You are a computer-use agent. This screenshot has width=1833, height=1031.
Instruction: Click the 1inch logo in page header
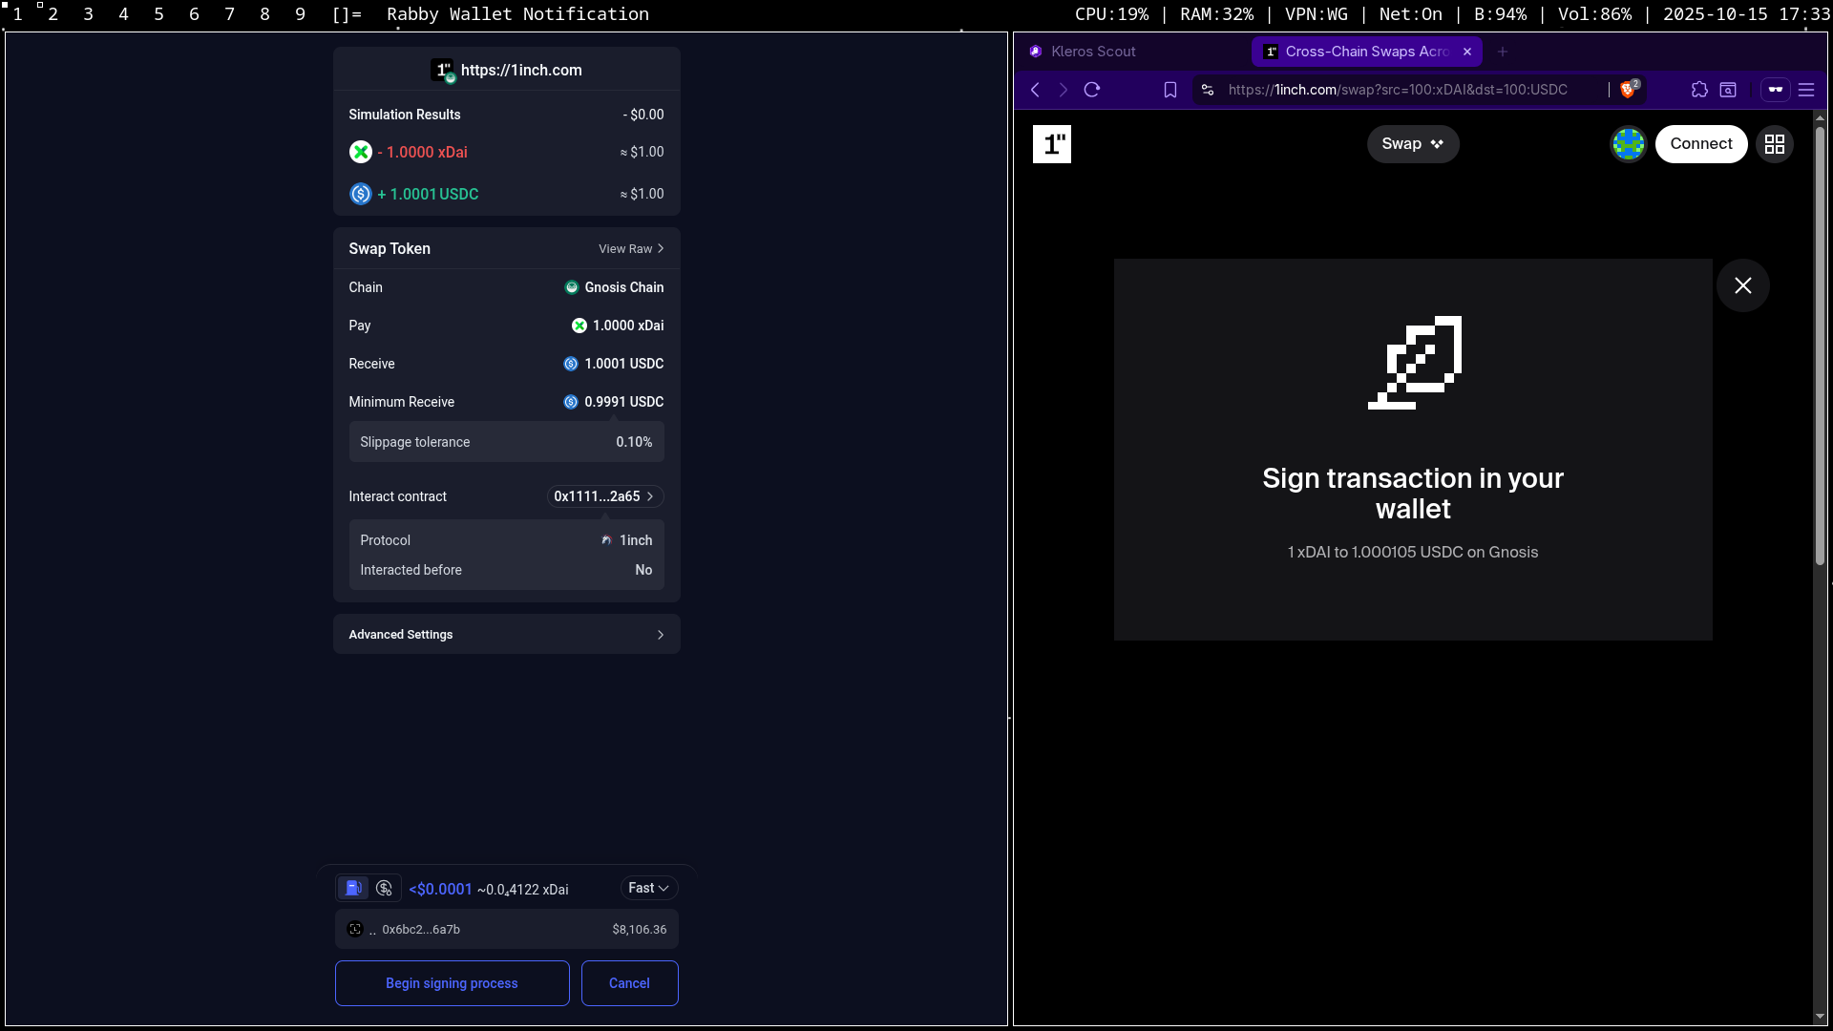coord(1051,144)
